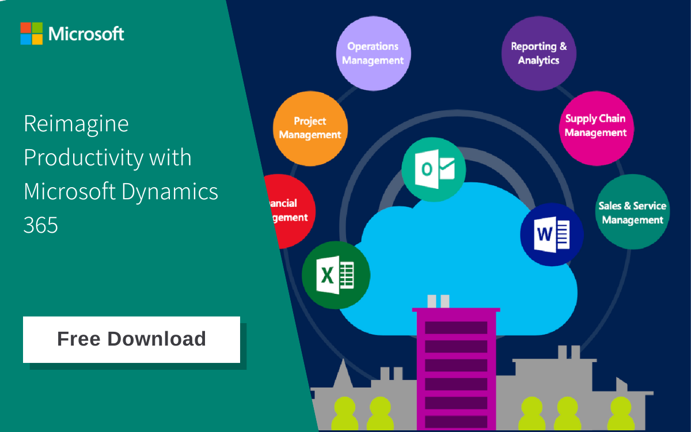Image resolution: width=691 pixels, height=432 pixels.
Task: Select the Reporting & Analytics circle
Action: click(539, 52)
